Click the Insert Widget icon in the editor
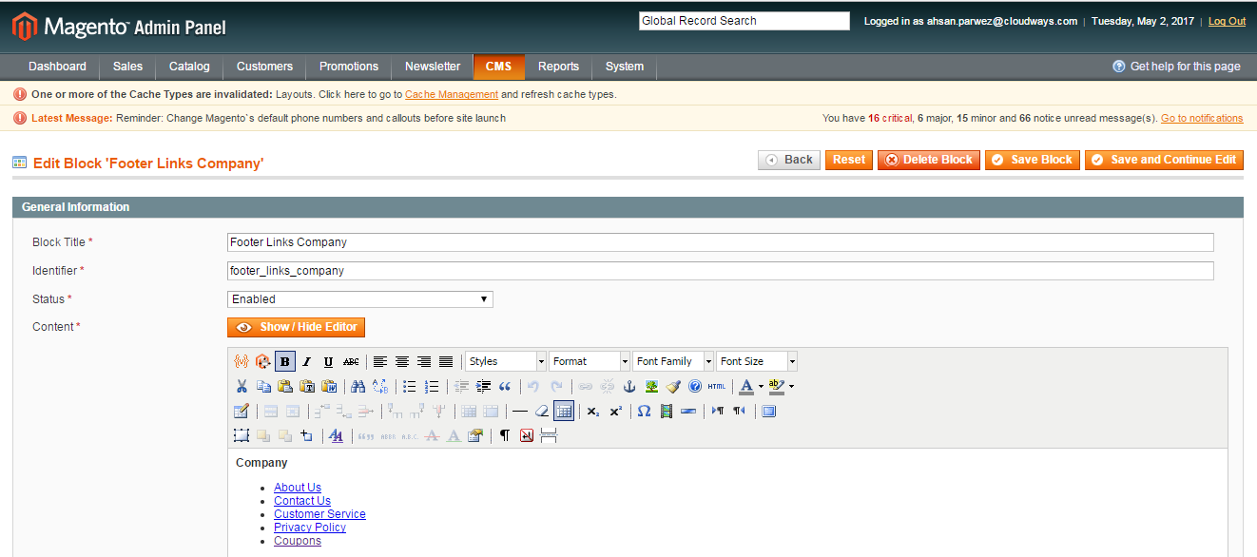Viewport: 1257px width, 557px height. [263, 361]
